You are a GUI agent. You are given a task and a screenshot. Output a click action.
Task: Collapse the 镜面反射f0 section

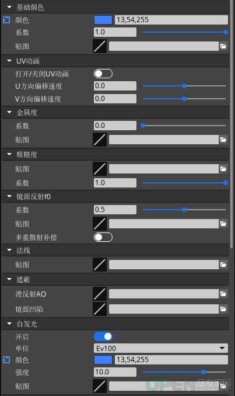click(9, 196)
